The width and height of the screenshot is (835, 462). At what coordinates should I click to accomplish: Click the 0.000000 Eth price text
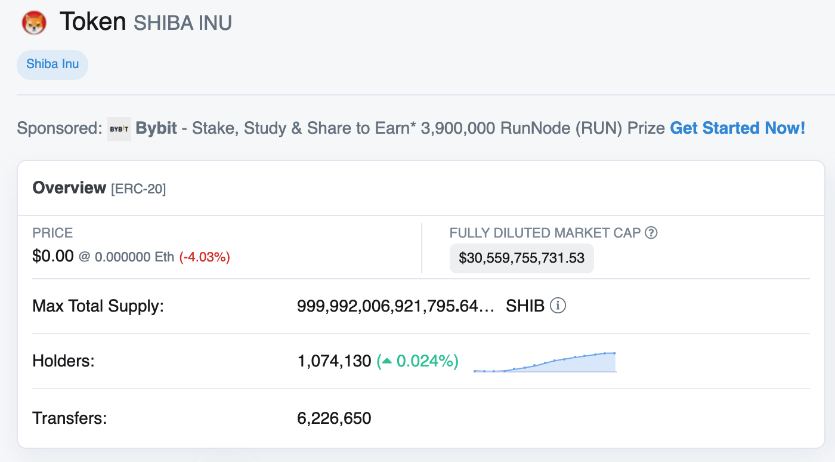coord(134,257)
